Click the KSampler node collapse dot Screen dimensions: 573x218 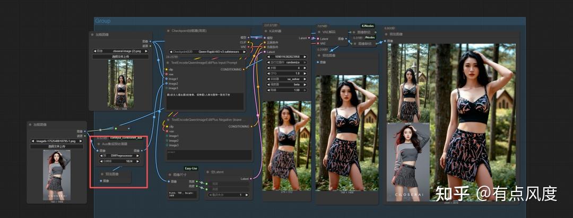(266, 31)
